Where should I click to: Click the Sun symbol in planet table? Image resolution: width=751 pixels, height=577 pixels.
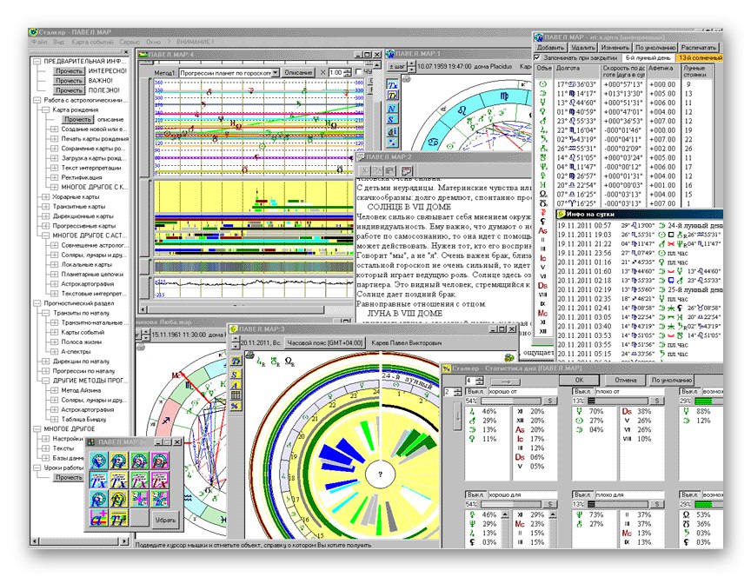click(x=543, y=84)
